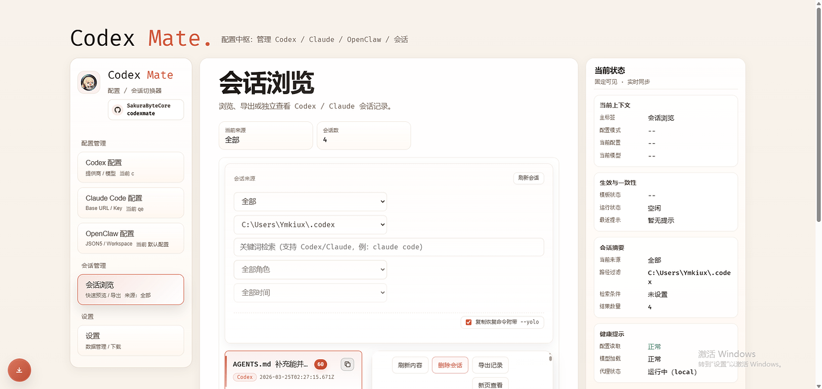This screenshot has width=822, height=389.
Task: Click the 当前来源 全部 summary card
Action: [266, 136]
